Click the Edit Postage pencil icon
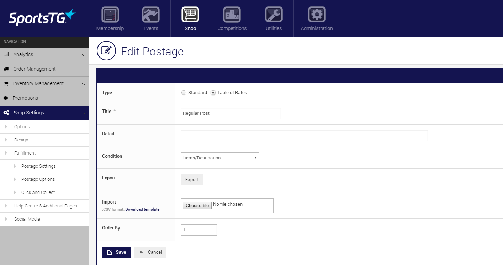 (106, 50)
